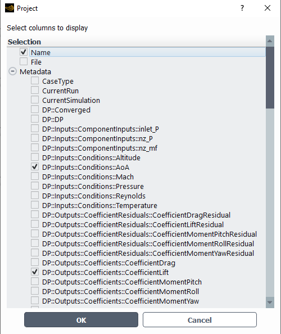Click the OK button

(x=81, y=320)
